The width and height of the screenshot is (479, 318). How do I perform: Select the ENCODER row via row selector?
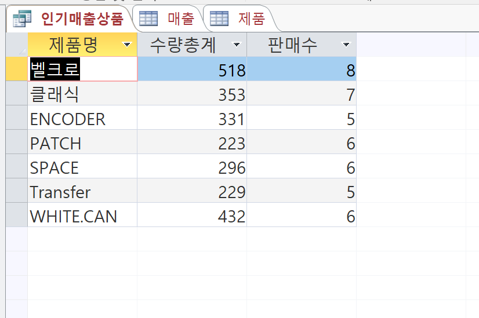point(16,118)
